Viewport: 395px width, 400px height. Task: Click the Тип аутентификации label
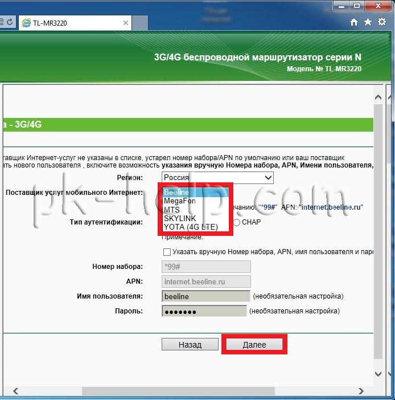pos(106,222)
